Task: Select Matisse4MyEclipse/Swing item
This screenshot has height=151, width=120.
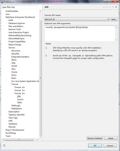Action: coord(20,35)
